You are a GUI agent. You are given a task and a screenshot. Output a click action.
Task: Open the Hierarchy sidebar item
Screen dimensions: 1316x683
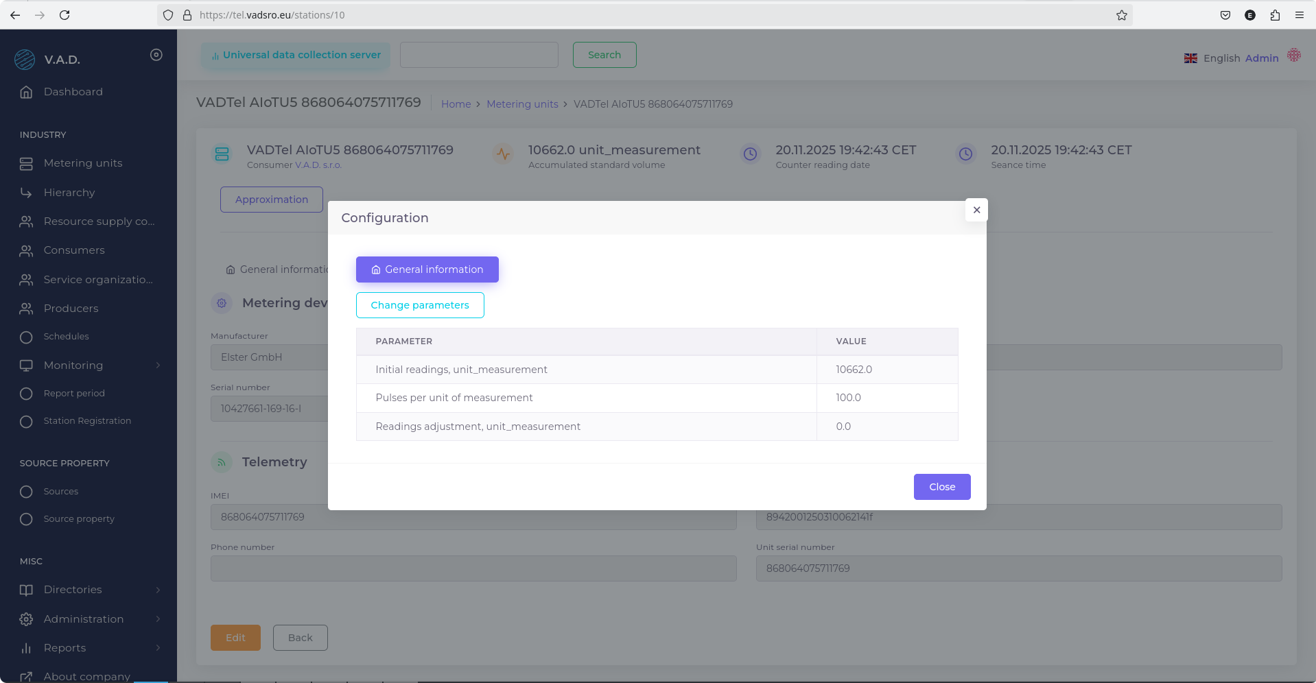pyautogui.click(x=69, y=193)
